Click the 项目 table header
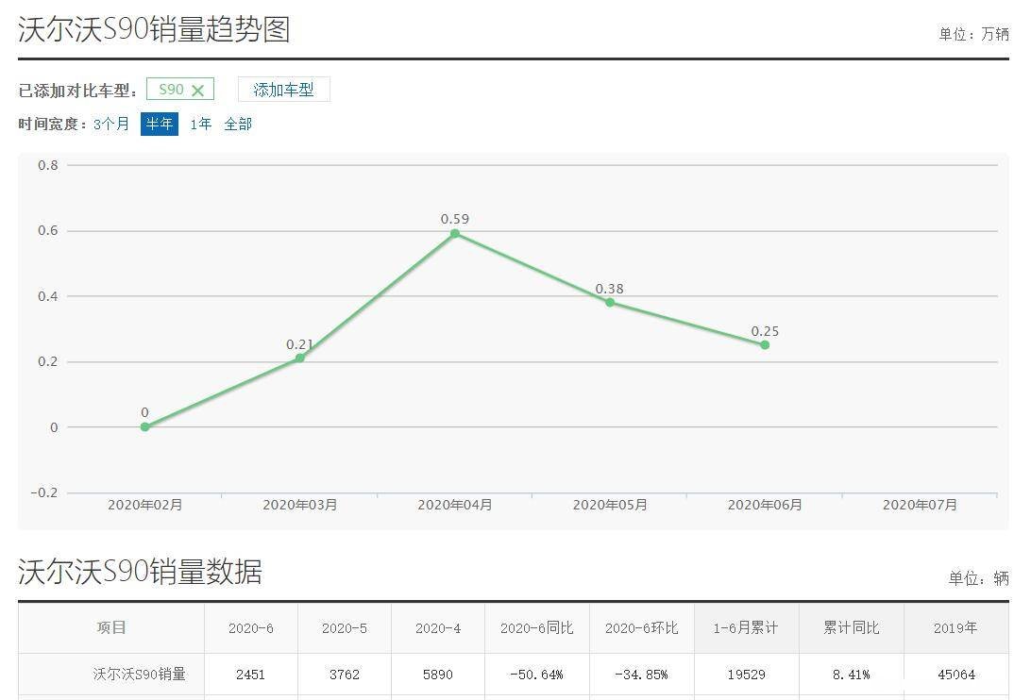 (x=111, y=627)
